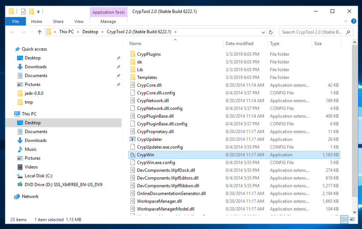The image size is (362, 229).
Task: Expand the ribbon with the chevron
Action: [x=345, y=21]
